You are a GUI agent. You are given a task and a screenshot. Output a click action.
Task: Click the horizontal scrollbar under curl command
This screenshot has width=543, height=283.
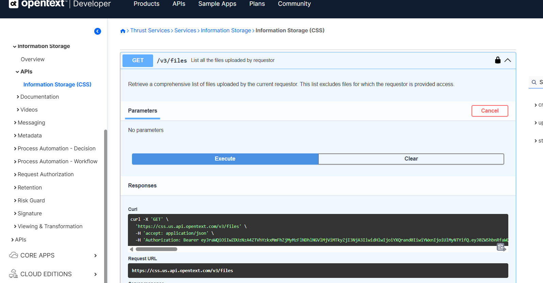[x=157, y=249]
